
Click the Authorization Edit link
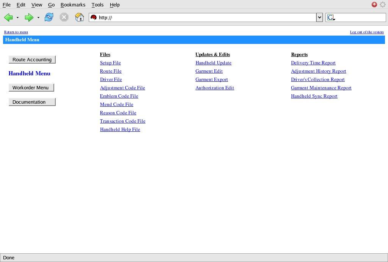coord(215,88)
